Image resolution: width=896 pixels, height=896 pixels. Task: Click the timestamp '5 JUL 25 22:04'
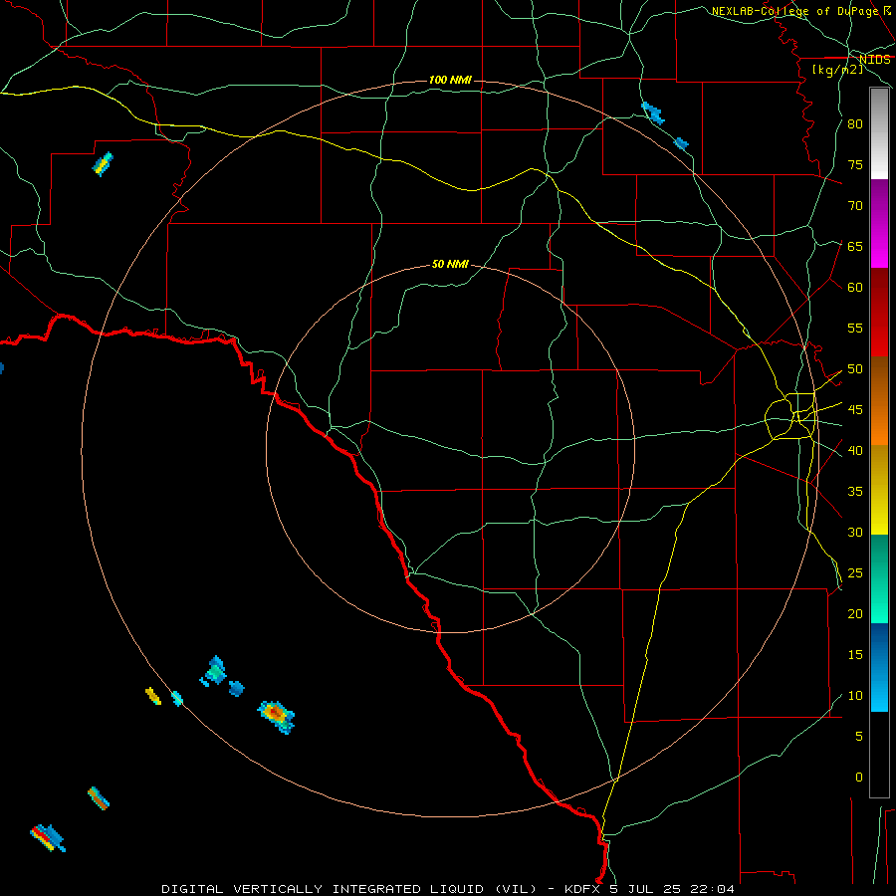(672, 889)
